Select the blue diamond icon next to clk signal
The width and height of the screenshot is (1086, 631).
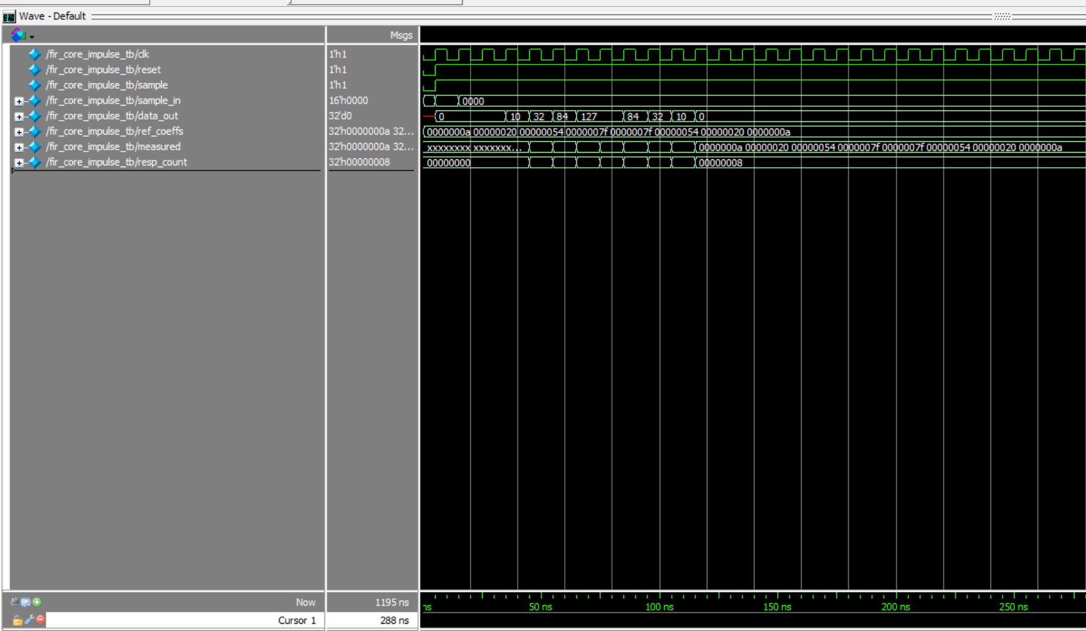[34, 54]
